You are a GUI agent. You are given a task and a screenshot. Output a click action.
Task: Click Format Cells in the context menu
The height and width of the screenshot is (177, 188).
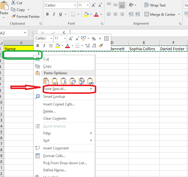coord(54,156)
